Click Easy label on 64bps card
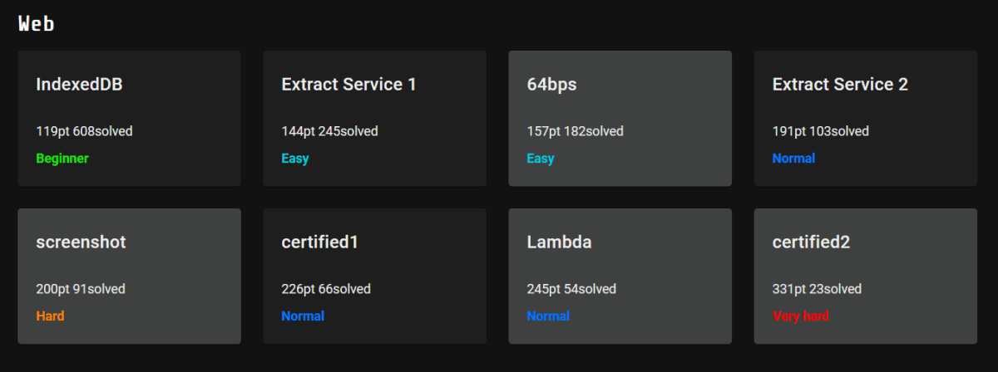 pyautogui.click(x=541, y=158)
